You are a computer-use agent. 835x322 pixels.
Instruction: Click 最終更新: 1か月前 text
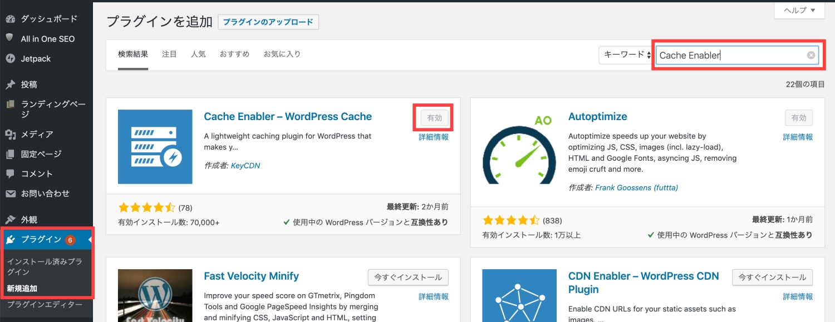tap(782, 220)
